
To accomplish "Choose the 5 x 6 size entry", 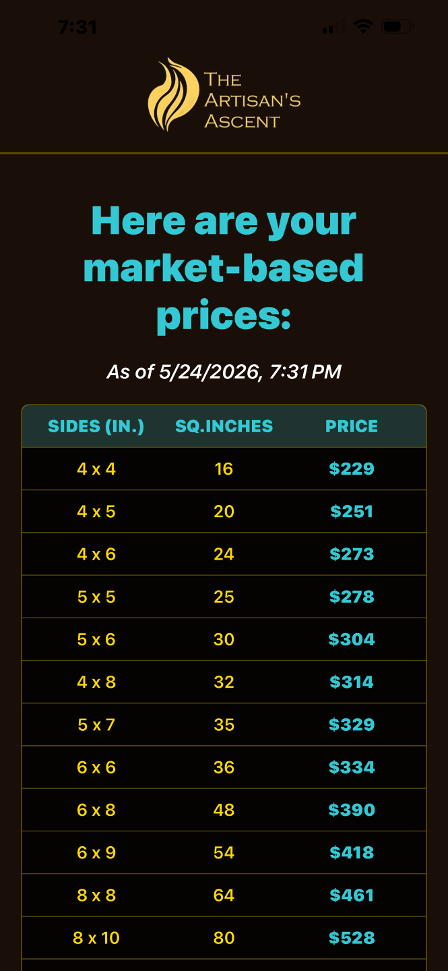I will coord(96,639).
